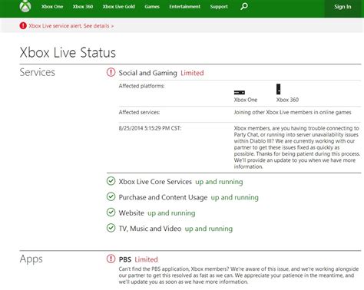Click the Affected services label

pos(139,112)
